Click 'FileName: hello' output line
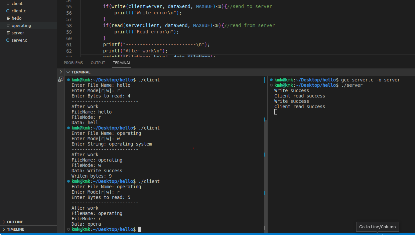The width and height of the screenshot is (415, 235). (92, 112)
